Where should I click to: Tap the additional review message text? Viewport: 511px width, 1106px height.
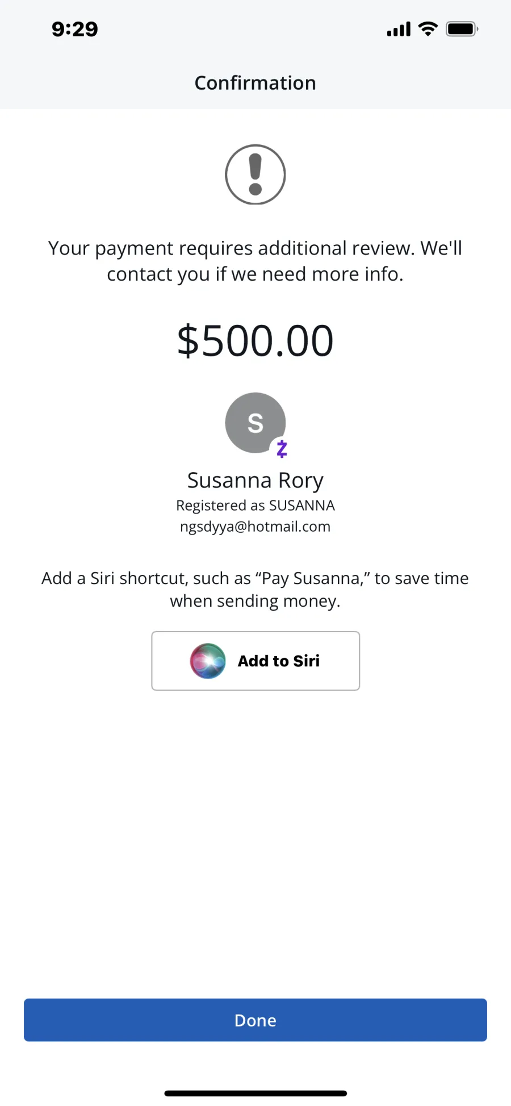coord(256,261)
